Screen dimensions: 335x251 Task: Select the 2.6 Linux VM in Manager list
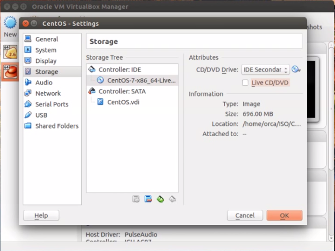pos(10,52)
